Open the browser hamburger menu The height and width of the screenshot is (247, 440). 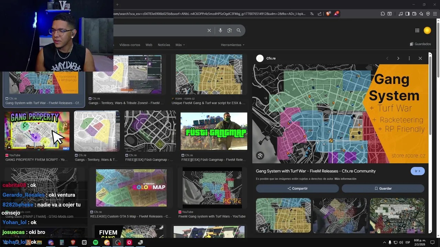click(x=435, y=14)
